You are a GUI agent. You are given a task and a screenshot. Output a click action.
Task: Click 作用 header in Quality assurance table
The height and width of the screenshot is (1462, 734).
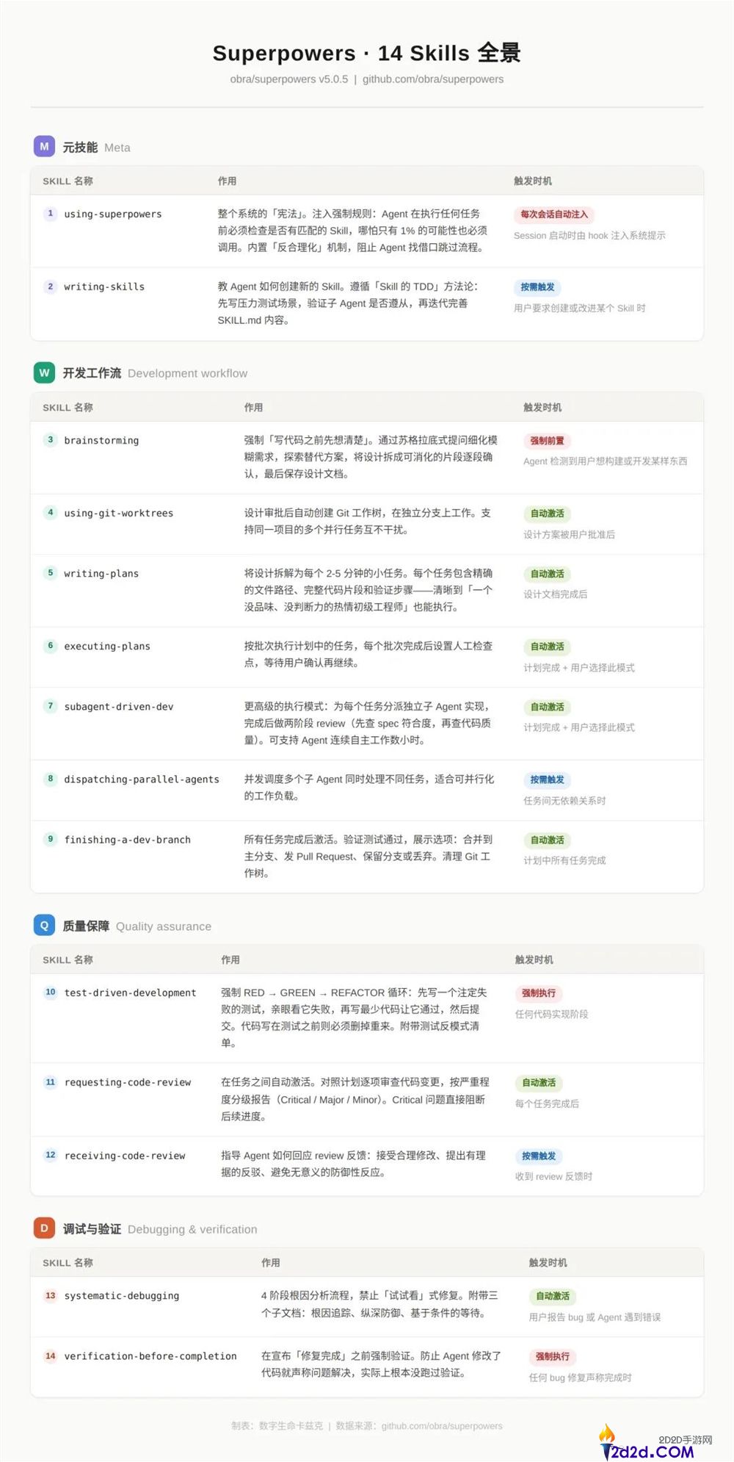coord(230,959)
